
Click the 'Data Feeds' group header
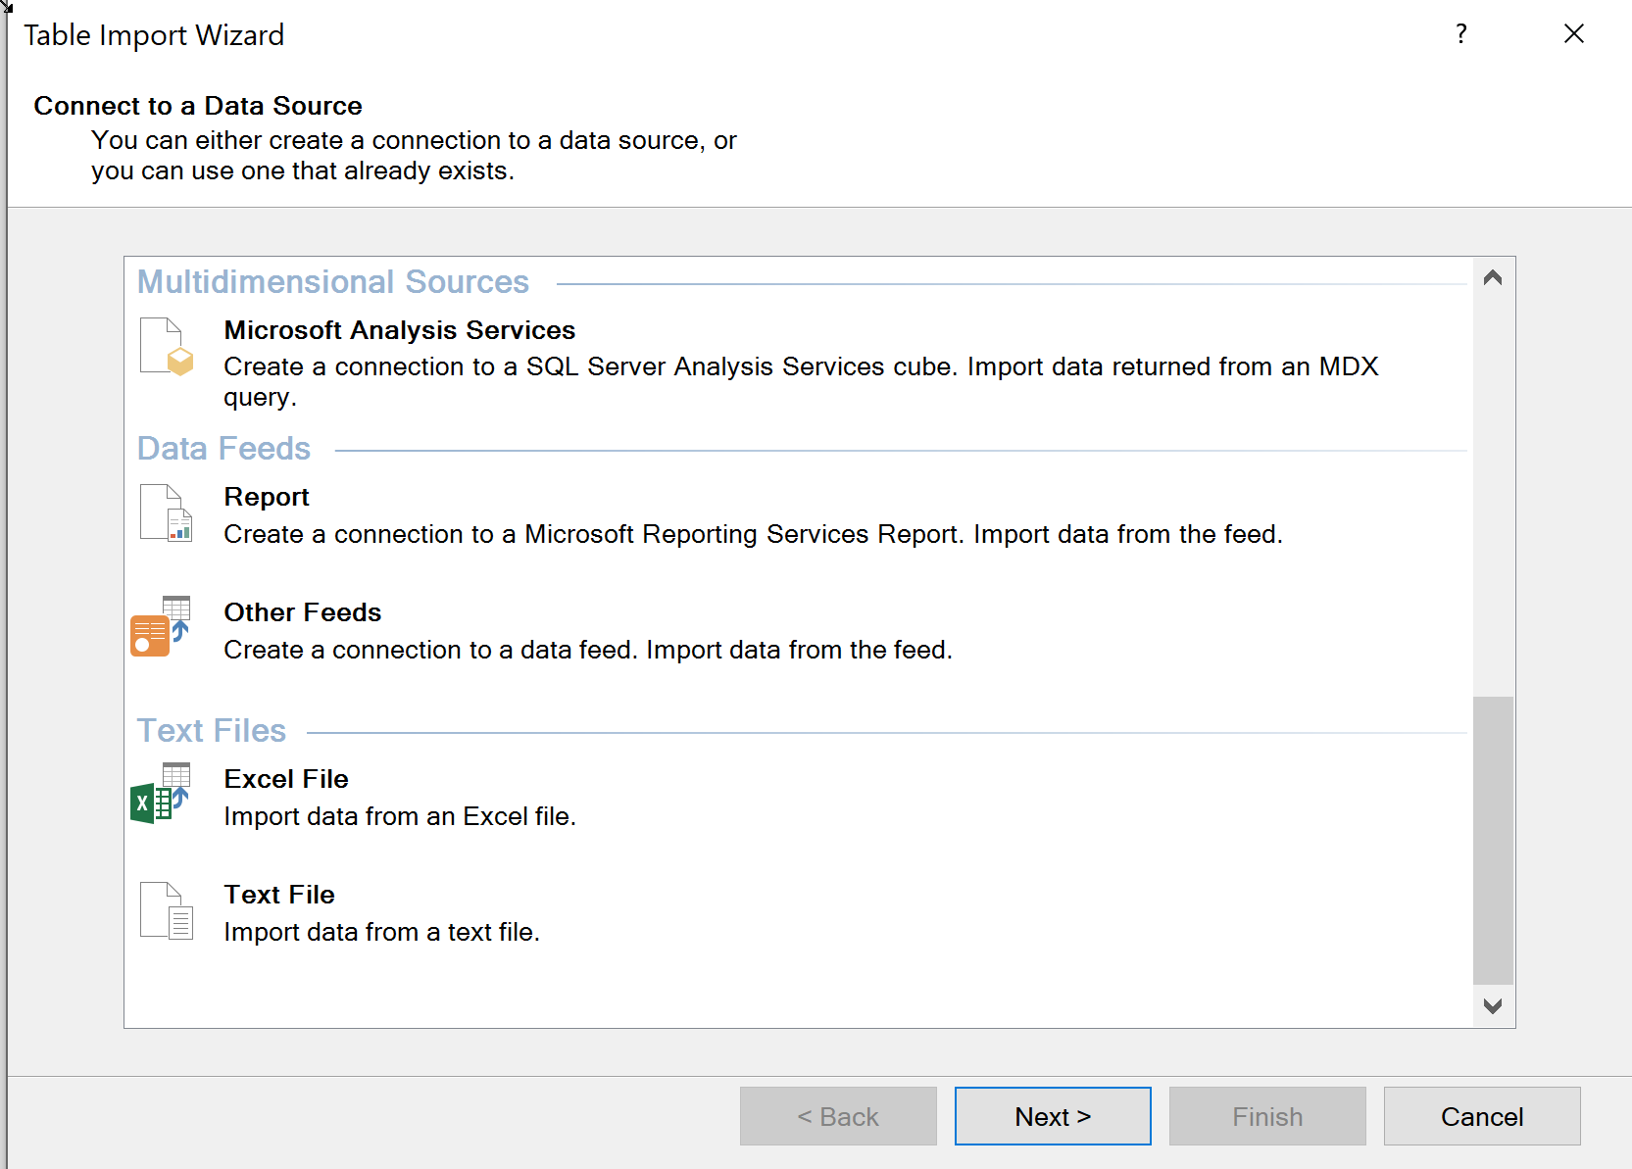point(223,449)
